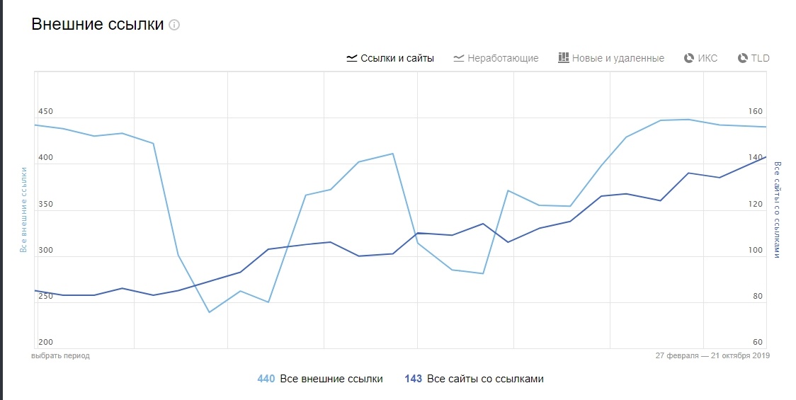Click the dark blue 143 legend value
796x400 pixels.
413,379
